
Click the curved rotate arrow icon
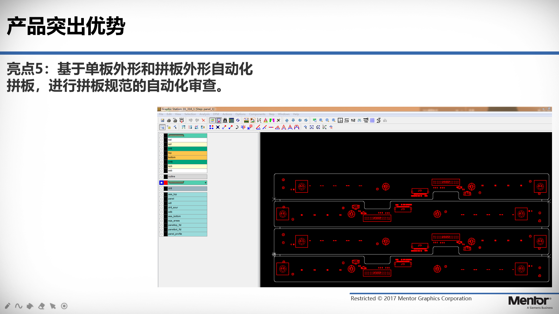coord(237,127)
